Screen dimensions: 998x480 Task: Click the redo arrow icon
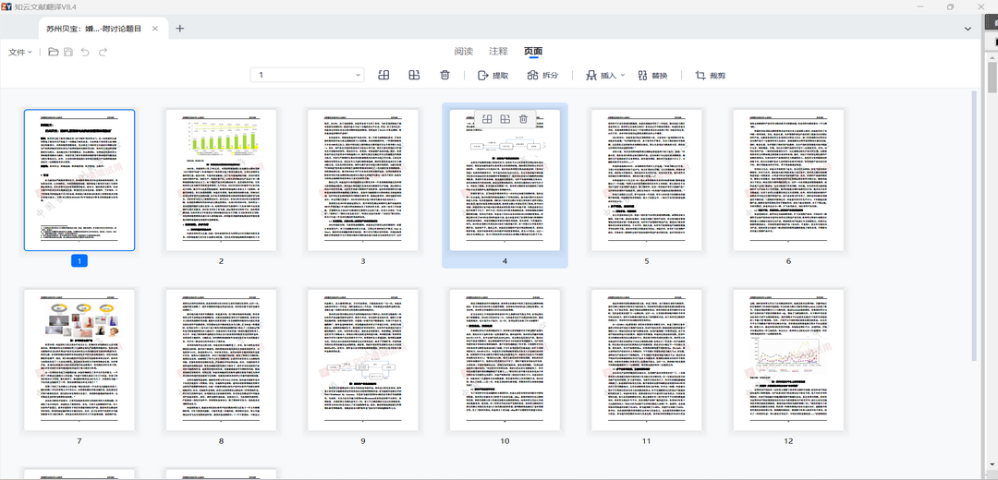pyautogui.click(x=103, y=53)
